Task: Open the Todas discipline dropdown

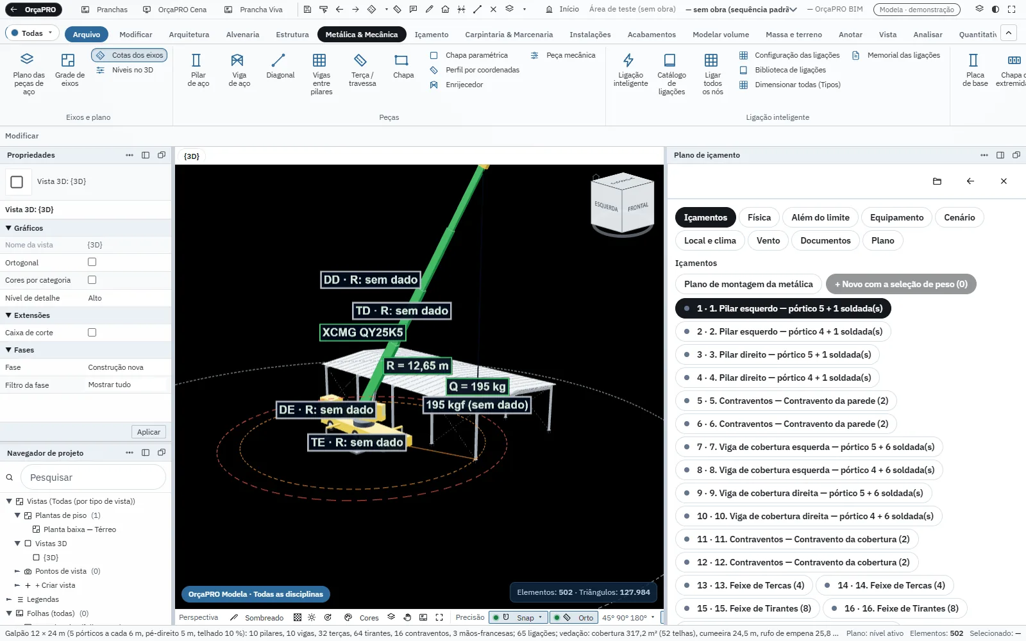Action: click(x=32, y=33)
